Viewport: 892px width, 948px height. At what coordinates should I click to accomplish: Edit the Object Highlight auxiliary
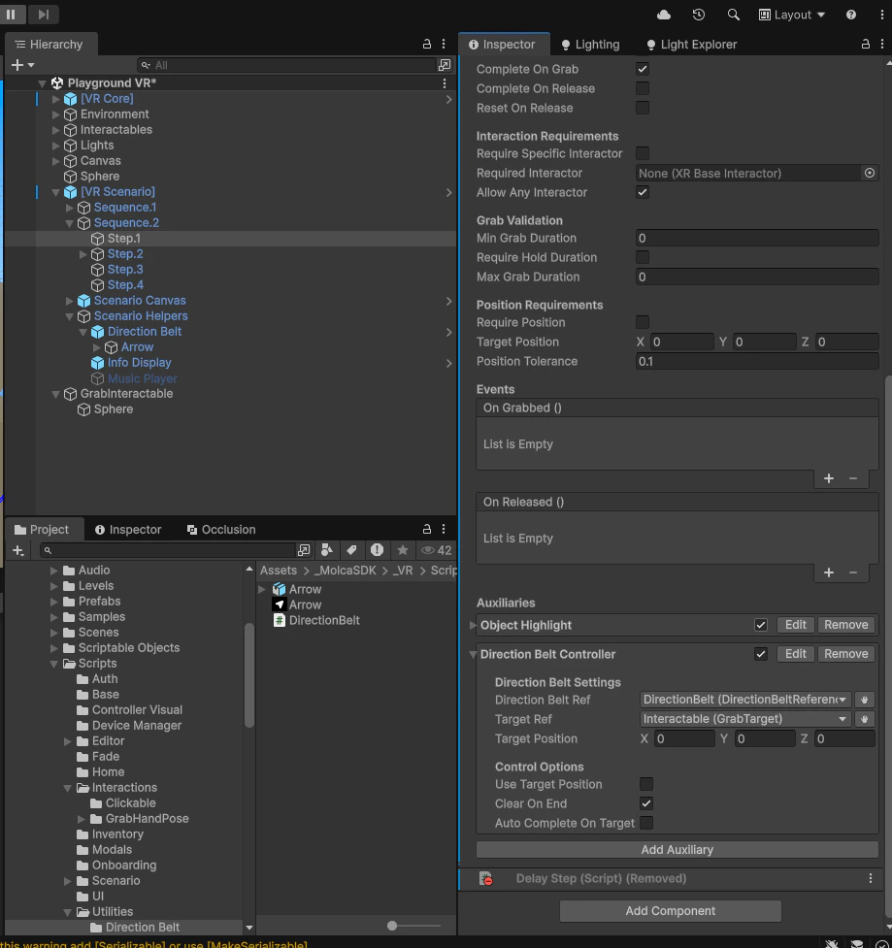click(x=795, y=625)
